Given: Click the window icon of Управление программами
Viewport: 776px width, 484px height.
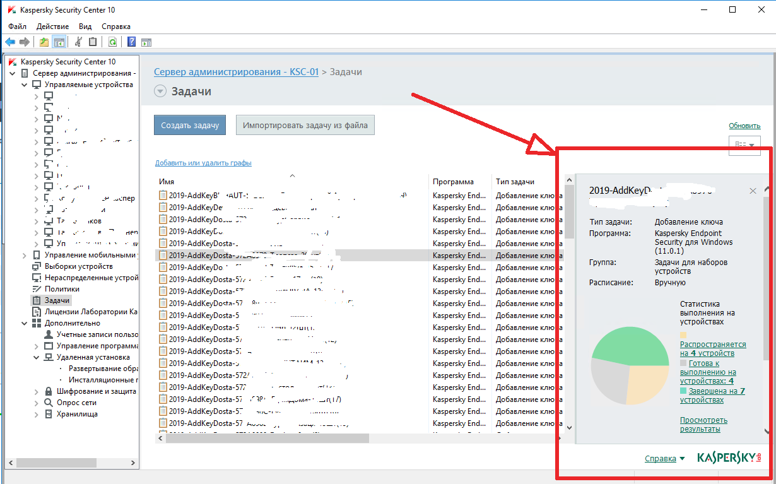Looking at the screenshot, I should click(49, 346).
